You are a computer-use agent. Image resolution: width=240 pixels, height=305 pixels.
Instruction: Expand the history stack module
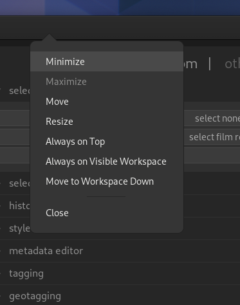(x=19, y=206)
